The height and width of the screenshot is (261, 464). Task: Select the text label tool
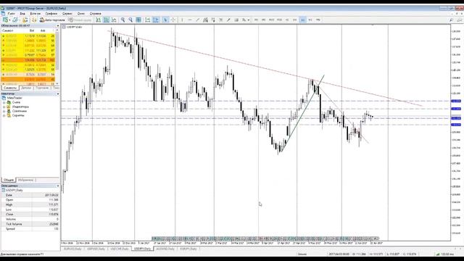(220, 20)
